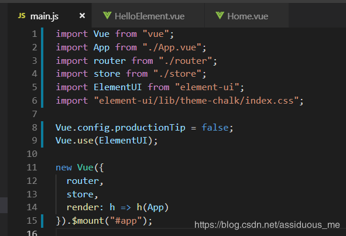Click the "./App.vue" import path string

[x=172, y=47]
